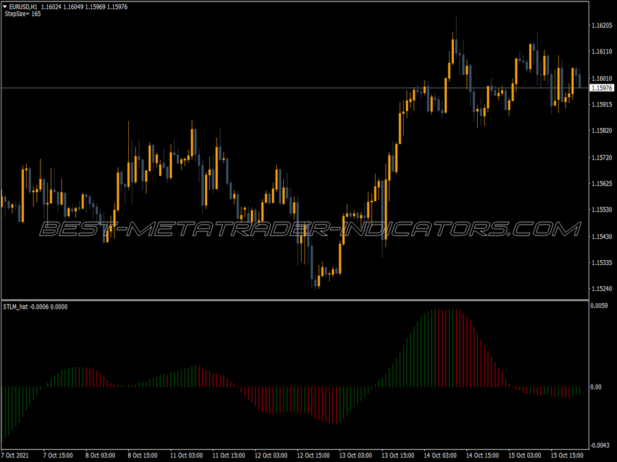This screenshot has height=462, width=617.
Task: Select the StepSize= 165 label
Action: (23, 14)
